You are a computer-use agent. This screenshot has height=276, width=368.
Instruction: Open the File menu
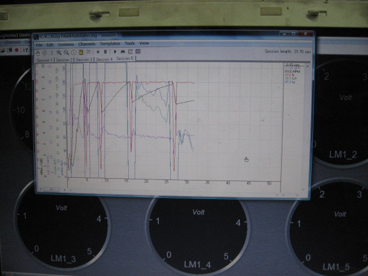pos(39,45)
